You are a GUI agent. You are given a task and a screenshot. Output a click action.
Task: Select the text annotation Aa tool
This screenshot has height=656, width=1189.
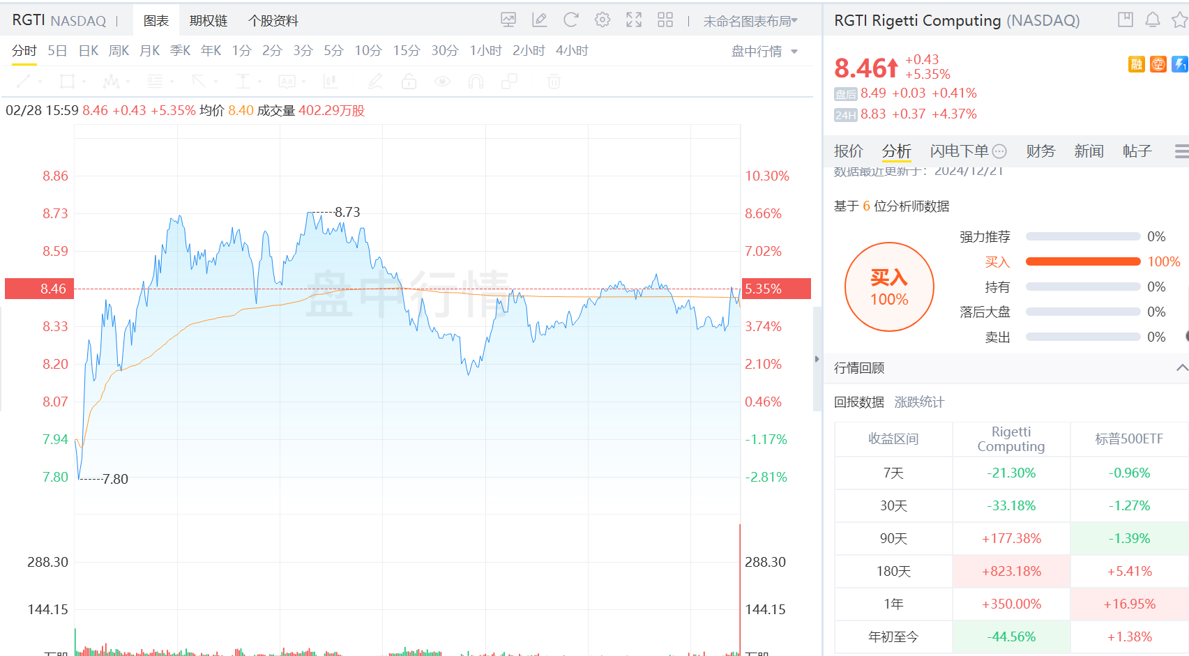tap(287, 82)
